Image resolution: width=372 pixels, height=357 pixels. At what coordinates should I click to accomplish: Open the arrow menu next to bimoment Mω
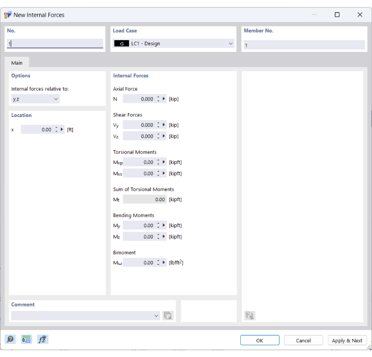tap(163, 262)
